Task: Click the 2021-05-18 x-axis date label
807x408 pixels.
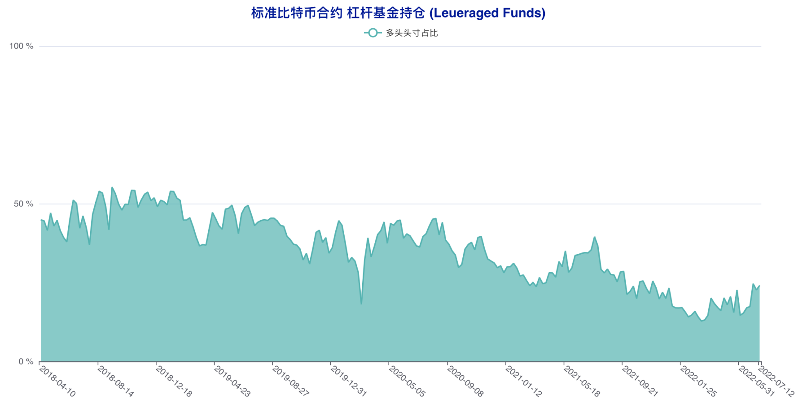Action: [582, 382]
